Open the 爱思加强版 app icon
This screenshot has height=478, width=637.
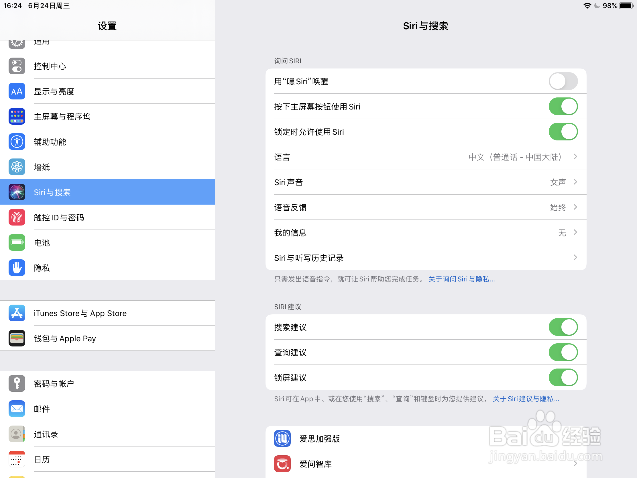282,438
